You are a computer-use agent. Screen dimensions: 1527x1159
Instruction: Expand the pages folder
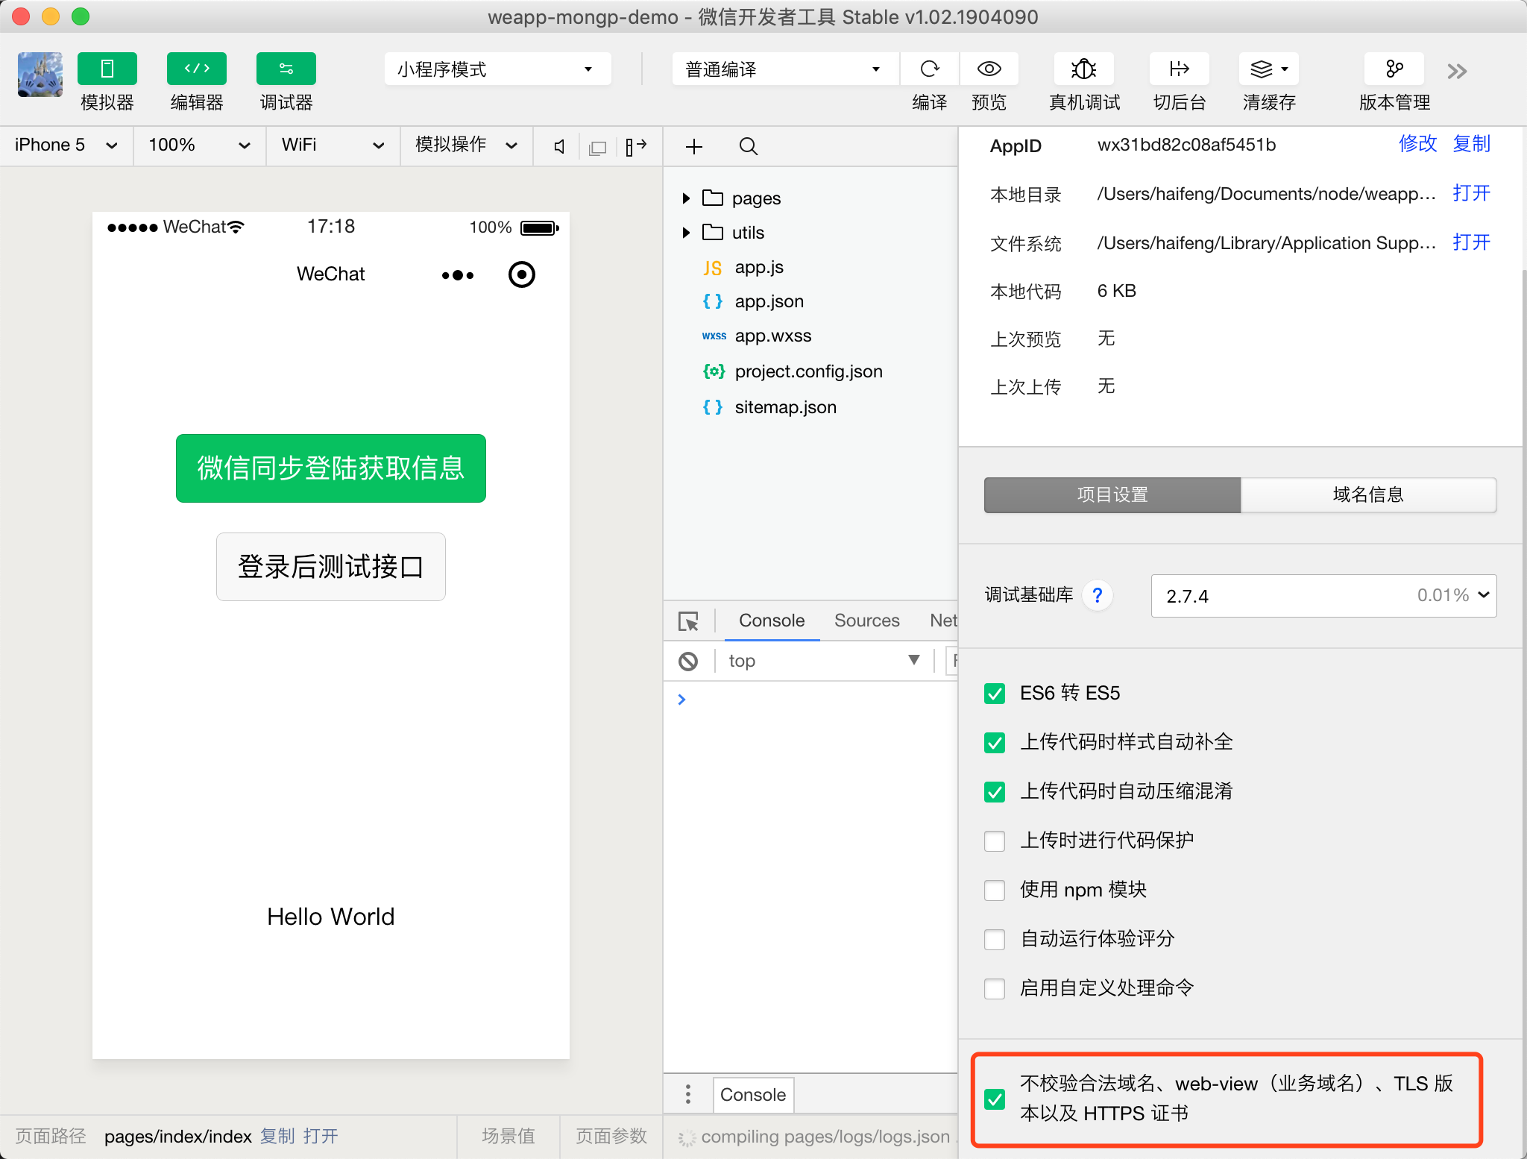point(686,198)
